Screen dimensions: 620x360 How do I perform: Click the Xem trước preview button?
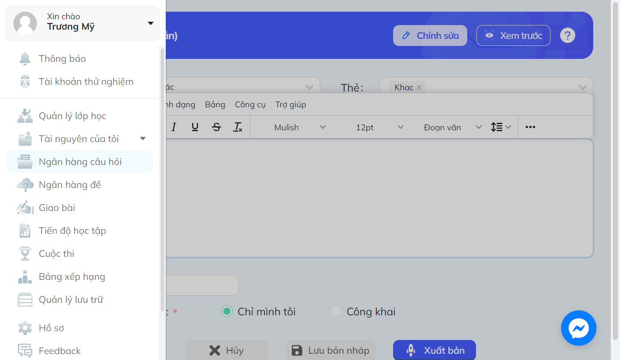click(x=513, y=35)
